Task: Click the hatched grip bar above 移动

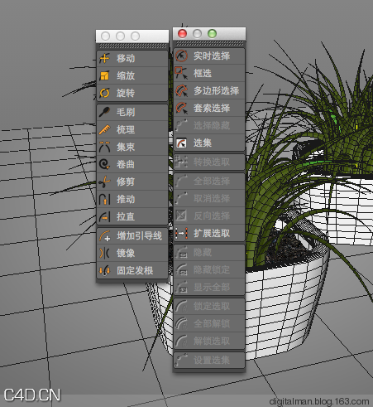Action: coord(132,46)
